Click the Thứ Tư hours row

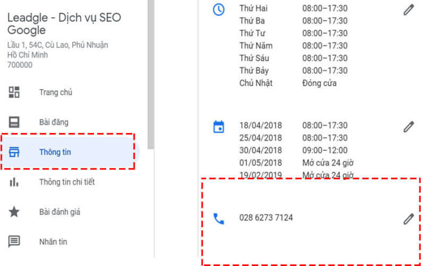pos(293,33)
